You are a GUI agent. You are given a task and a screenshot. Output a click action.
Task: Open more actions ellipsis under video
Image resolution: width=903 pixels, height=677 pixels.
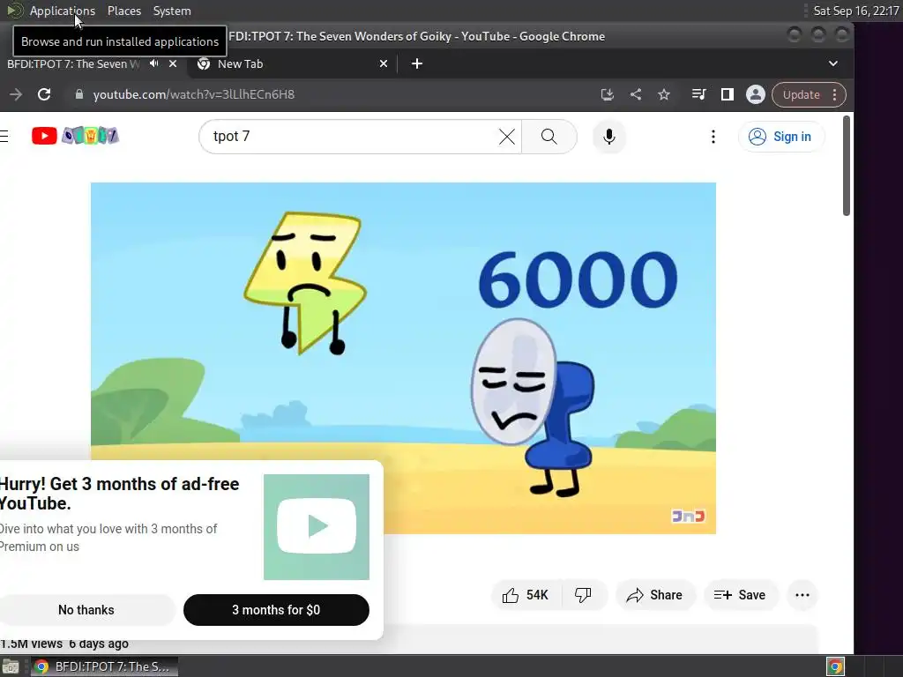pyautogui.click(x=802, y=595)
